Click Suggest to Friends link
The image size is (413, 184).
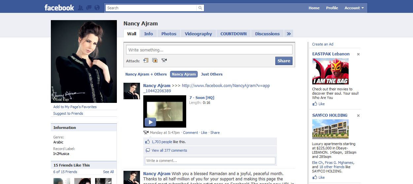coord(68,113)
